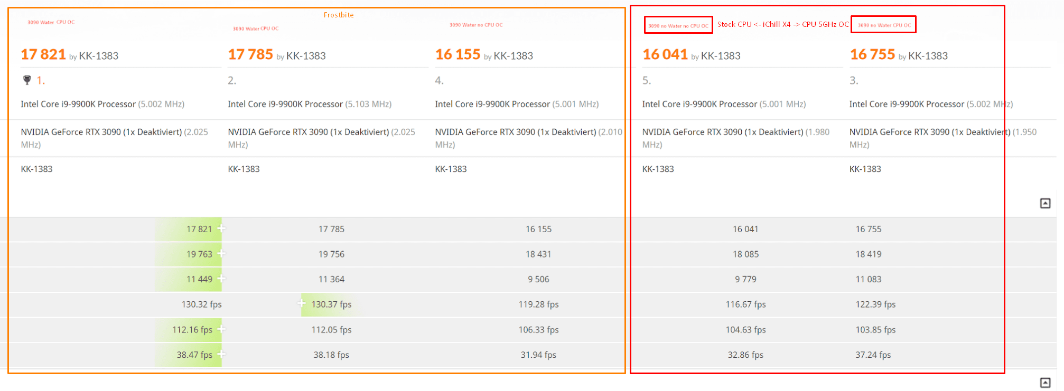1064x391 pixels.
Task: Open the 16 041 score result heading
Action: (x=665, y=54)
